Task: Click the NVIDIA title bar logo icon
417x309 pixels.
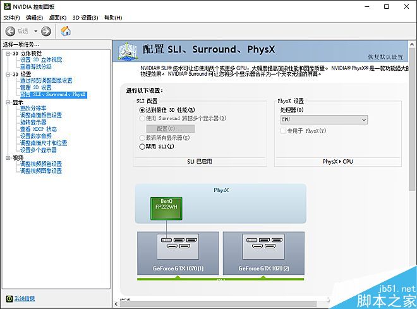Action: (x=8, y=7)
